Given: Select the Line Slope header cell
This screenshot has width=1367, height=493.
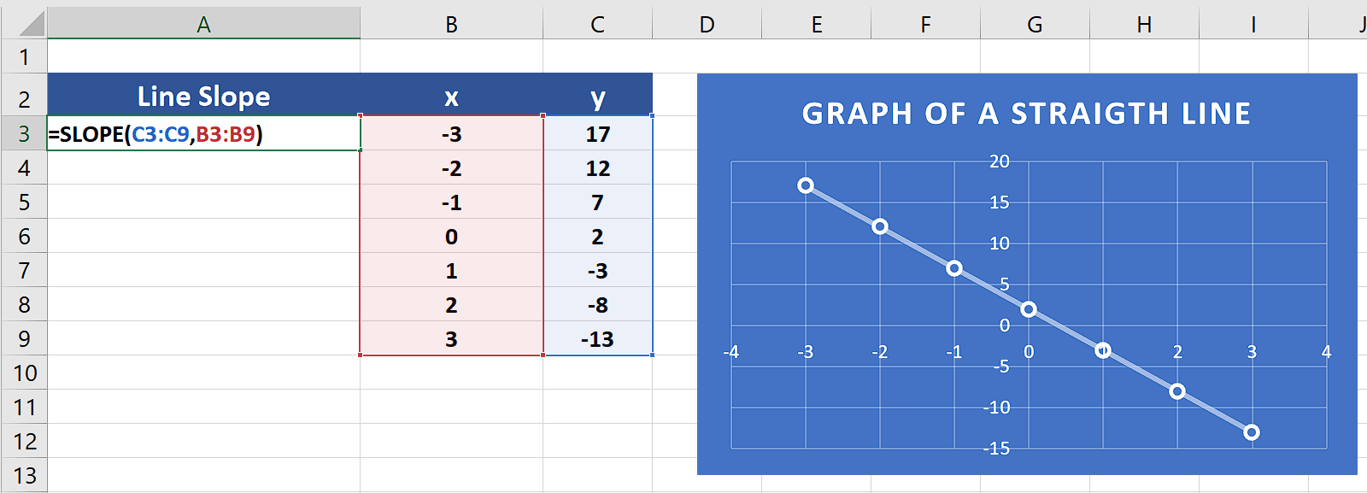Looking at the screenshot, I should 201,96.
